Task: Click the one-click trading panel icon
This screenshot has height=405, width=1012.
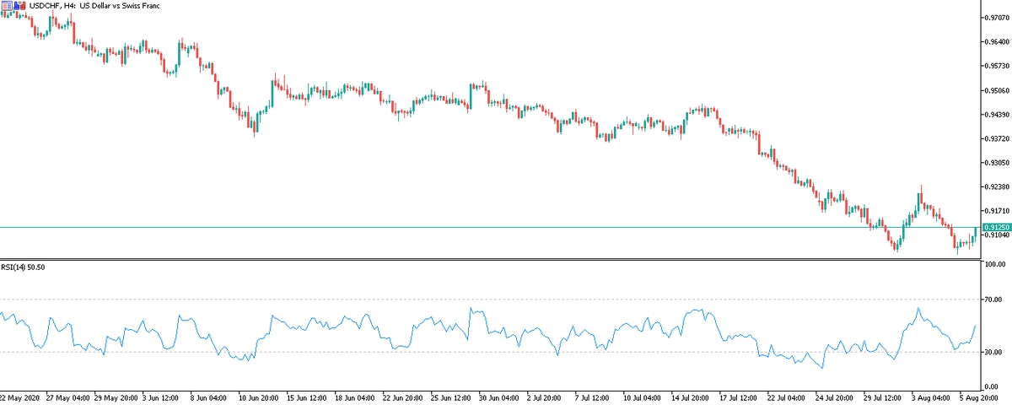Action: (x=6, y=6)
